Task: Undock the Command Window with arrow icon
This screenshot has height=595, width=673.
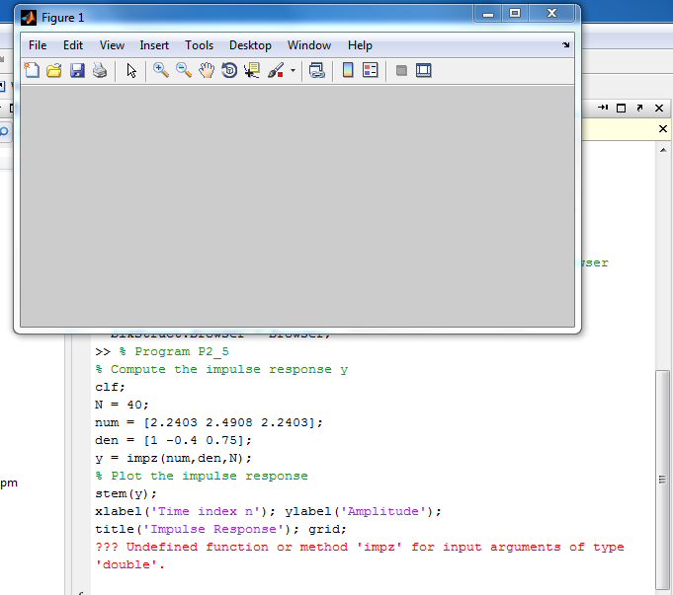Action: tap(639, 108)
